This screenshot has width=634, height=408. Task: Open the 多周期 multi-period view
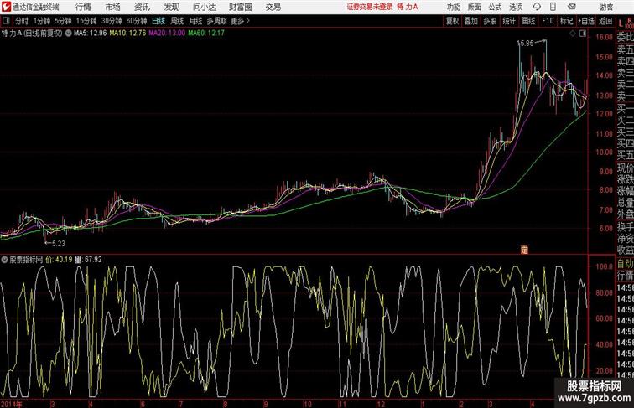click(216, 21)
